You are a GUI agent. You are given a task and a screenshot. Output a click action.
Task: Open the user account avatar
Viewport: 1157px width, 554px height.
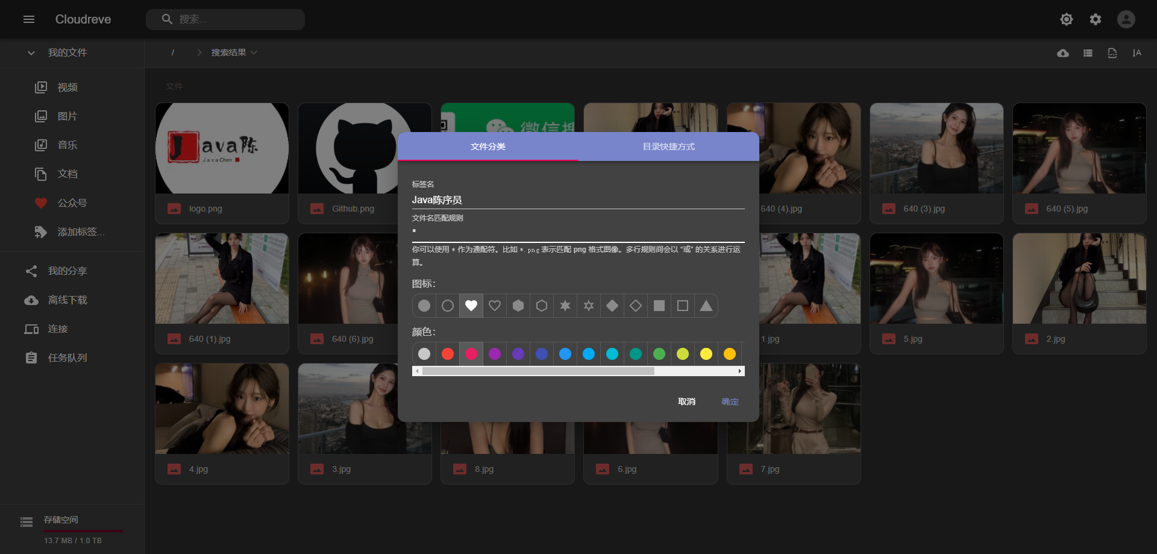pos(1126,19)
